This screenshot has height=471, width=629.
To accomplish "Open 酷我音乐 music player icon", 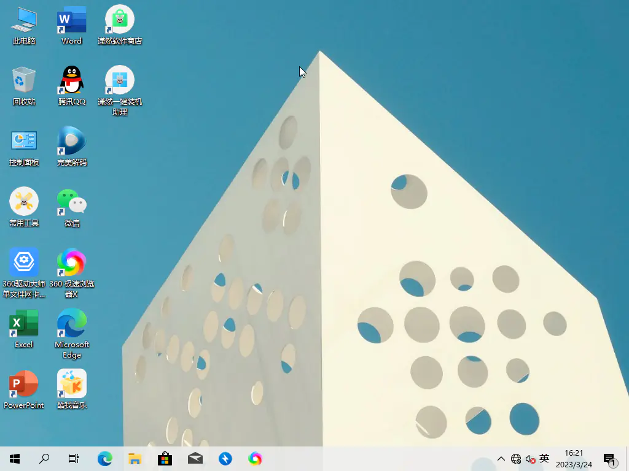I will (71, 384).
